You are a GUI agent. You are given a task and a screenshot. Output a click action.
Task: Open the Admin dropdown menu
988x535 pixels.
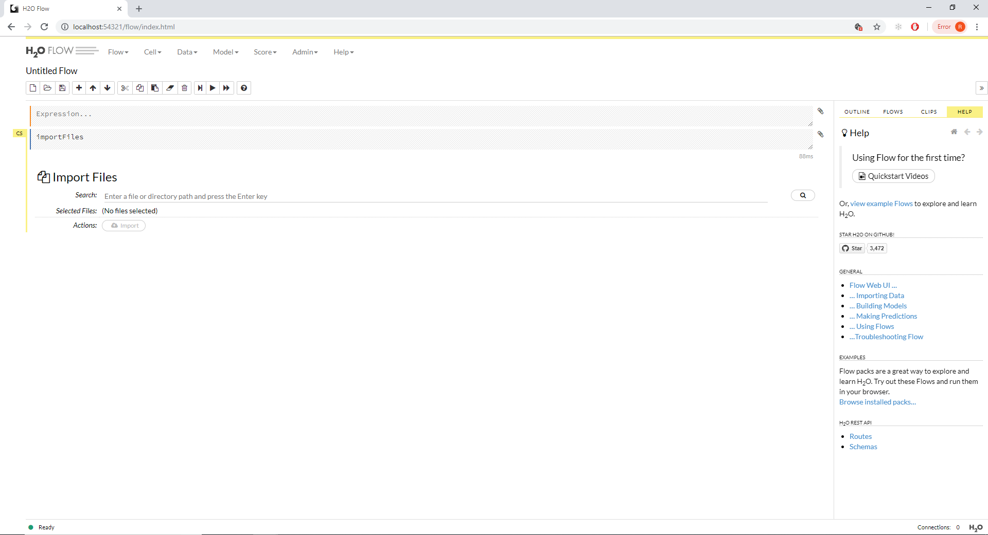pyautogui.click(x=305, y=52)
